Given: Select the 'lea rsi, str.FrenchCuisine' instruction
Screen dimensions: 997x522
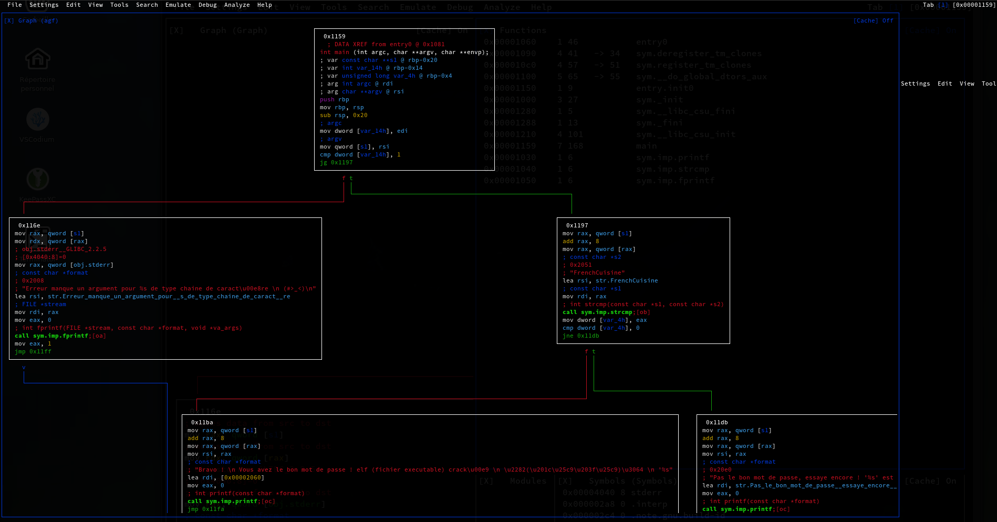Looking at the screenshot, I should pyautogui.click(x=610, y=280).
